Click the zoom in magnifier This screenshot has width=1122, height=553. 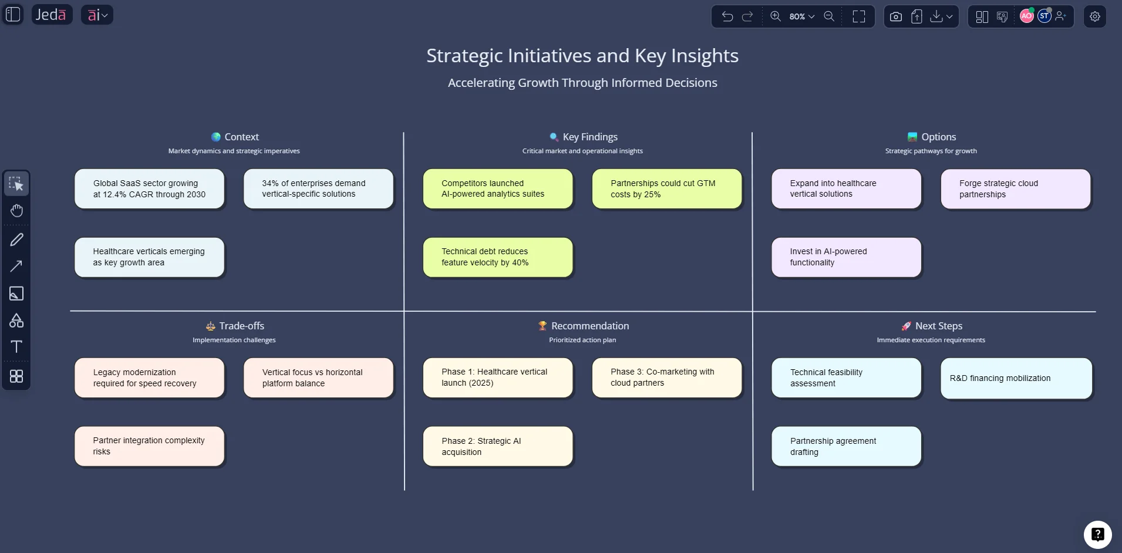[x=776, y=16]
